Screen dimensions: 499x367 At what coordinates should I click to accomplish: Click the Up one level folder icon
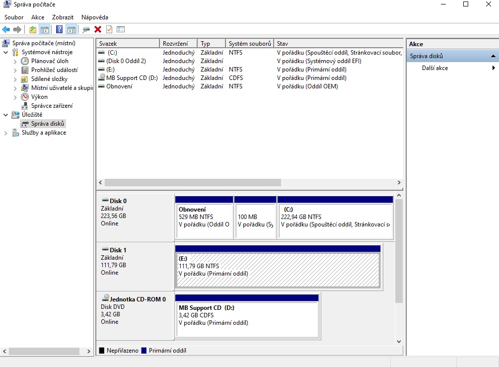33,29
